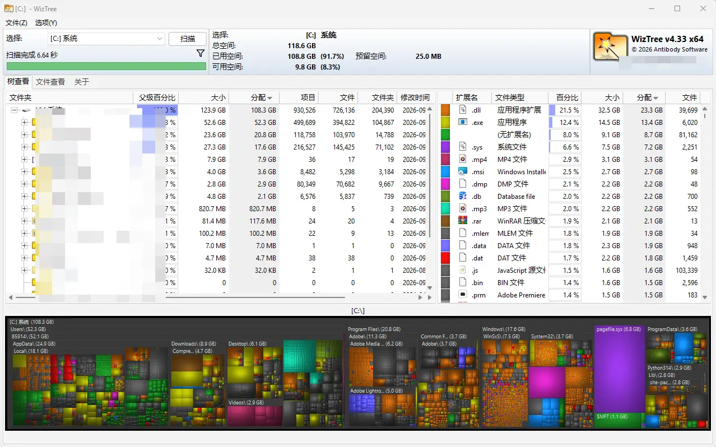The height and width of the screenshot is (447, 716).
Task: Click the .exe application icon
Action: tap(463, 122)
